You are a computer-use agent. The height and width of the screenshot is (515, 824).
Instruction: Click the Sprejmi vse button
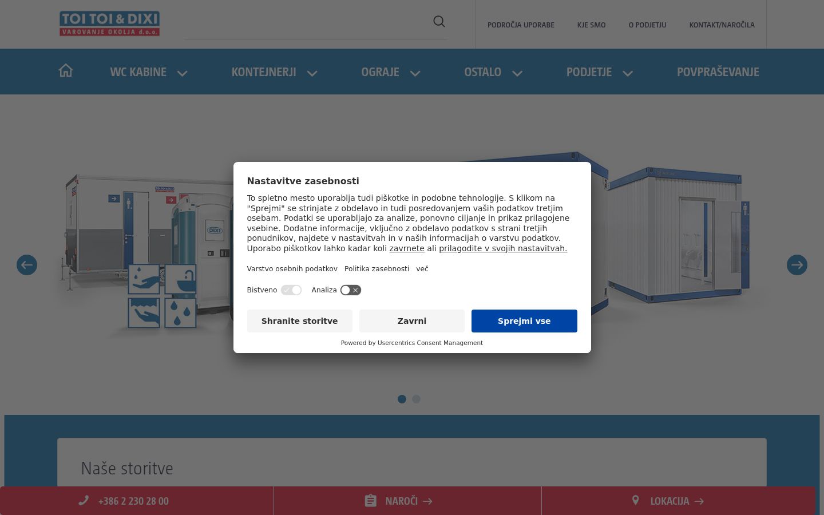pyautogui.click(x=524, y=321)
